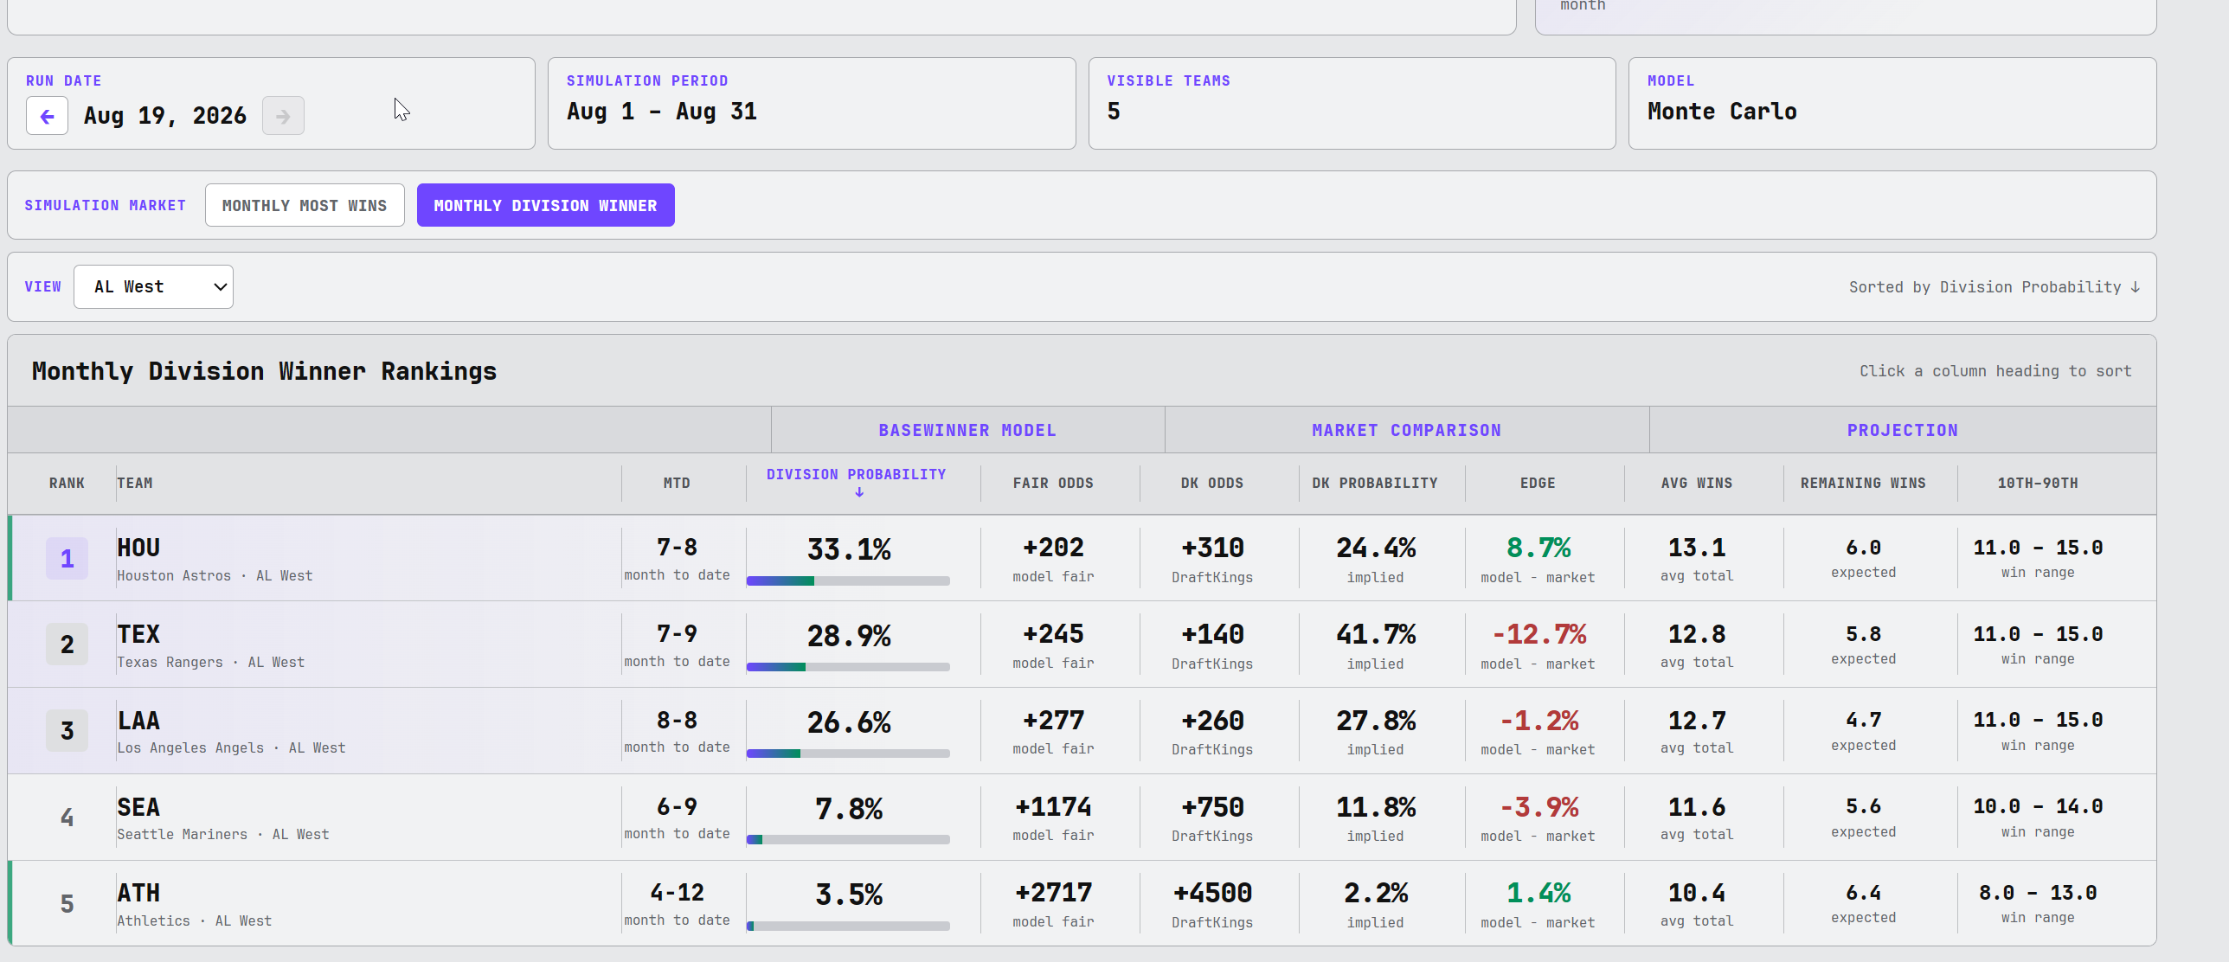2229x962 pixels.
Task: Sort by MTD column heading
Action: pyautogui.click(x=677, y=483)
